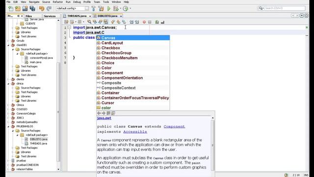Open the Debug menu
The height and width of the screenshot is (177, 314).
tap(77, 2)
